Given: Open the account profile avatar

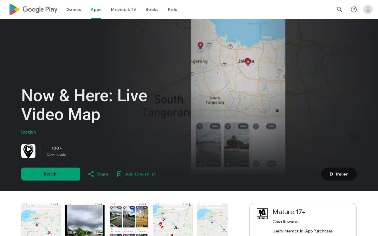Looking at the screenshot, I should (x=368, y=9).
